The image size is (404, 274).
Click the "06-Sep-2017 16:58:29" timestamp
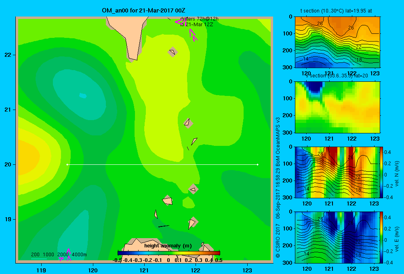pos(278,193)
